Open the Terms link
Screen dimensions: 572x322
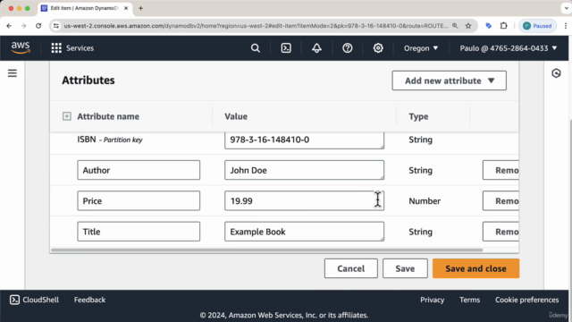pyautogui.click(x=469, y=300)
